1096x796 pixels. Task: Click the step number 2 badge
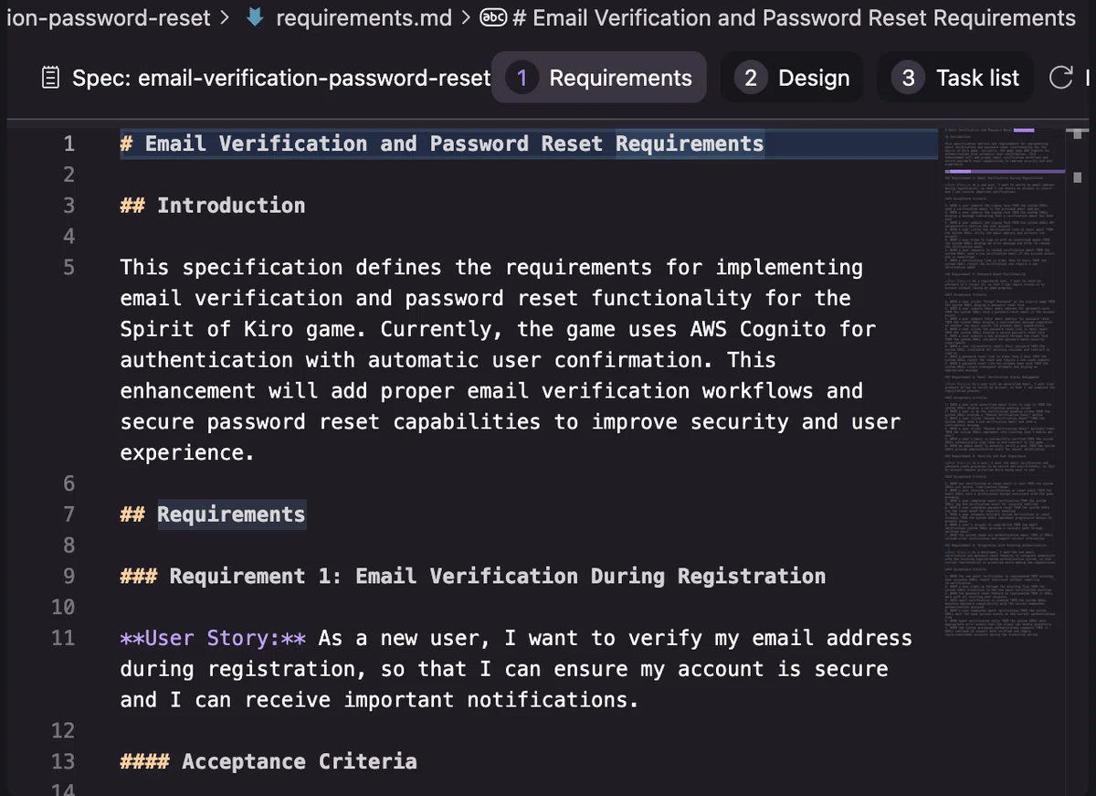751,79
